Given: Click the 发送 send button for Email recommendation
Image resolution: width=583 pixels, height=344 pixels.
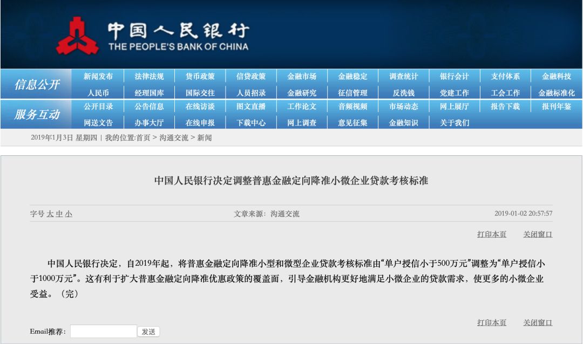Looking at the screenshot, I should 148,331.
